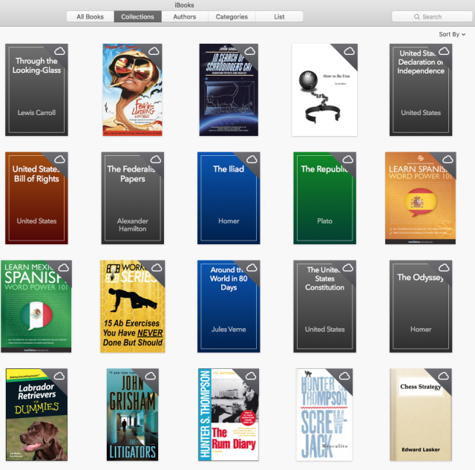The width and height of the screenshot is (475, 470).
Task: Open Around the World in 80 Days cover
Action: pos(229,307)
